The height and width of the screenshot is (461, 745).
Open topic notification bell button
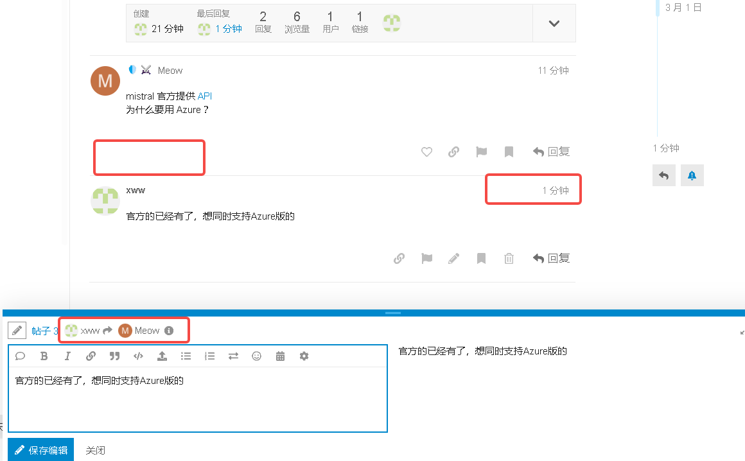coord(692,176)
